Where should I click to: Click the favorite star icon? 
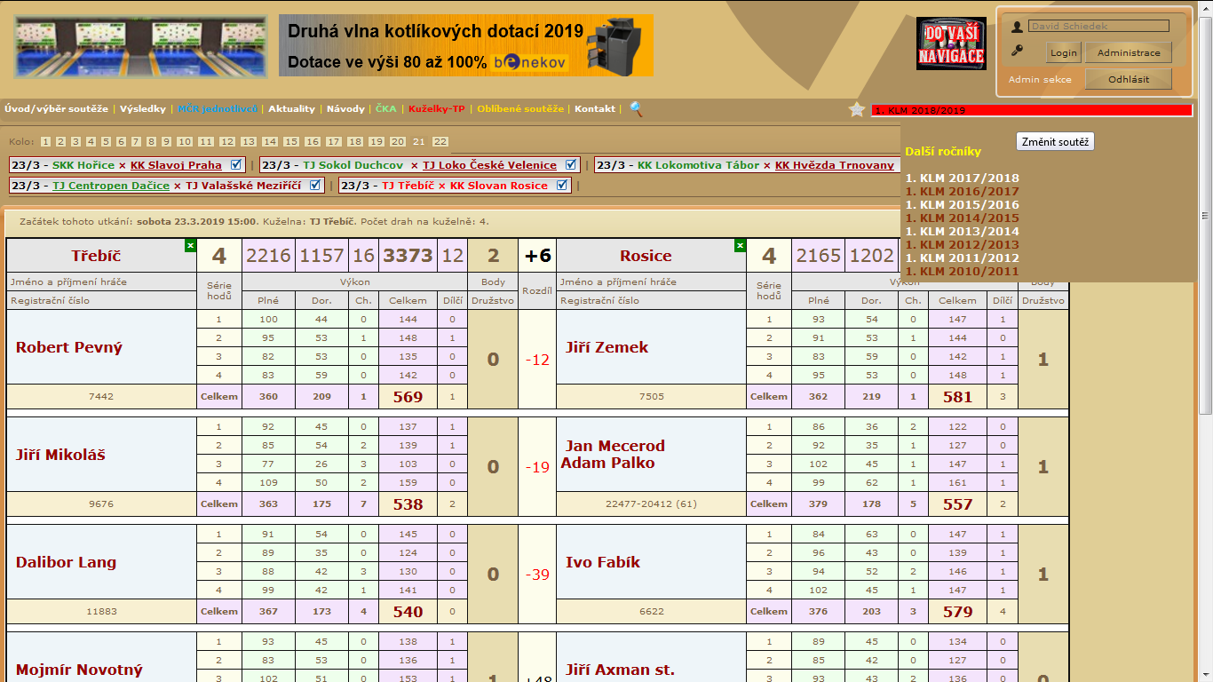(x=856, y=109)
